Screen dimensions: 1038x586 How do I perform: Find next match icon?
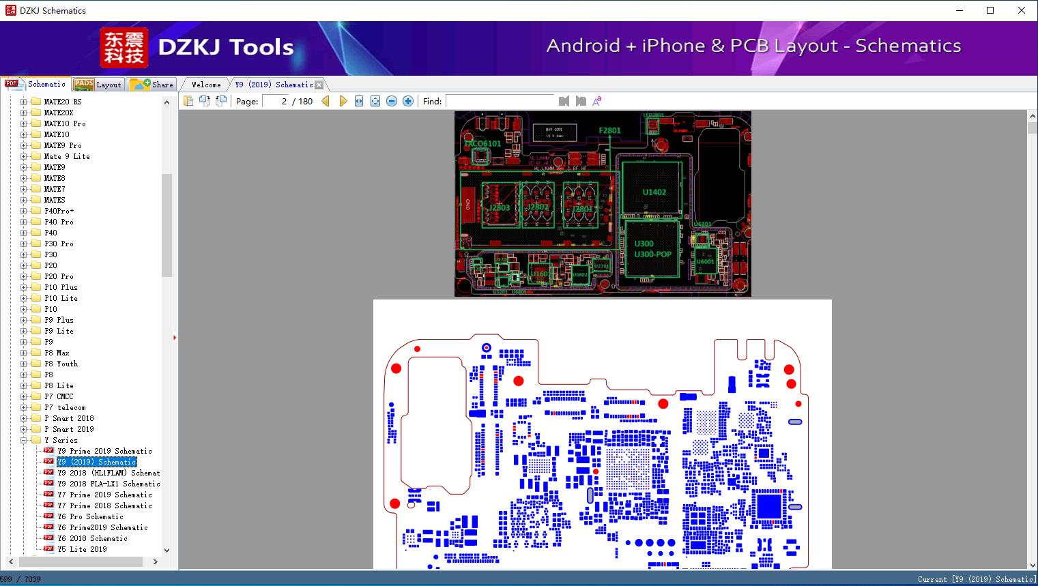(581, 101)
